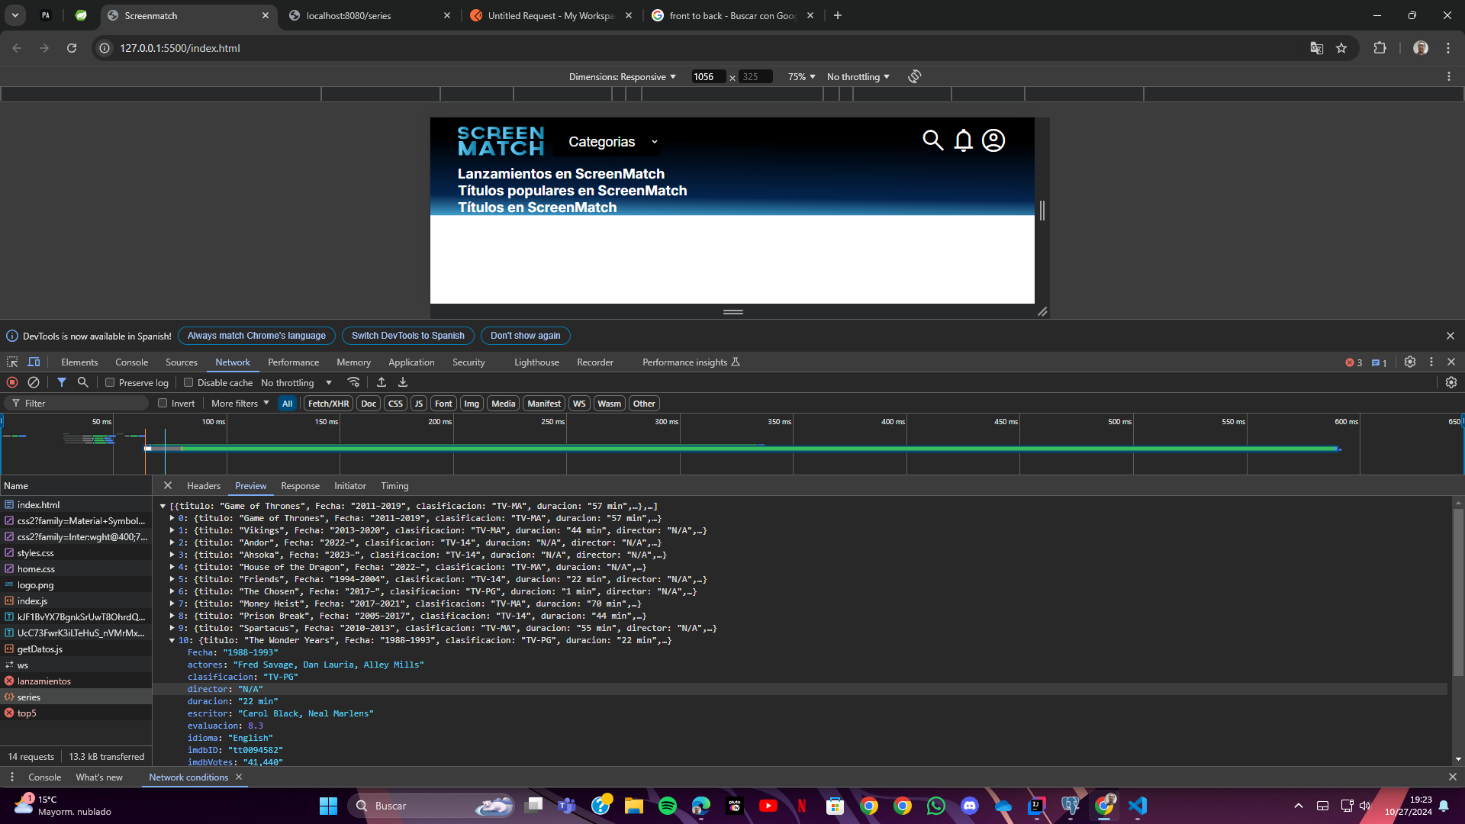Viewport: 1465px width, 824px height.
Task: Click the notification bell in ScreenMatch header
Action: tap(964, 140)
